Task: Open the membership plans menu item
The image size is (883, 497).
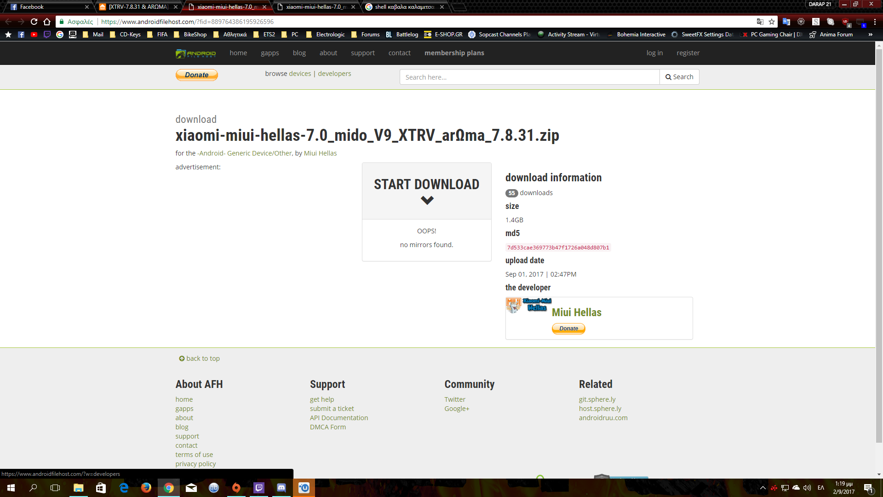Action: point(454,53)
